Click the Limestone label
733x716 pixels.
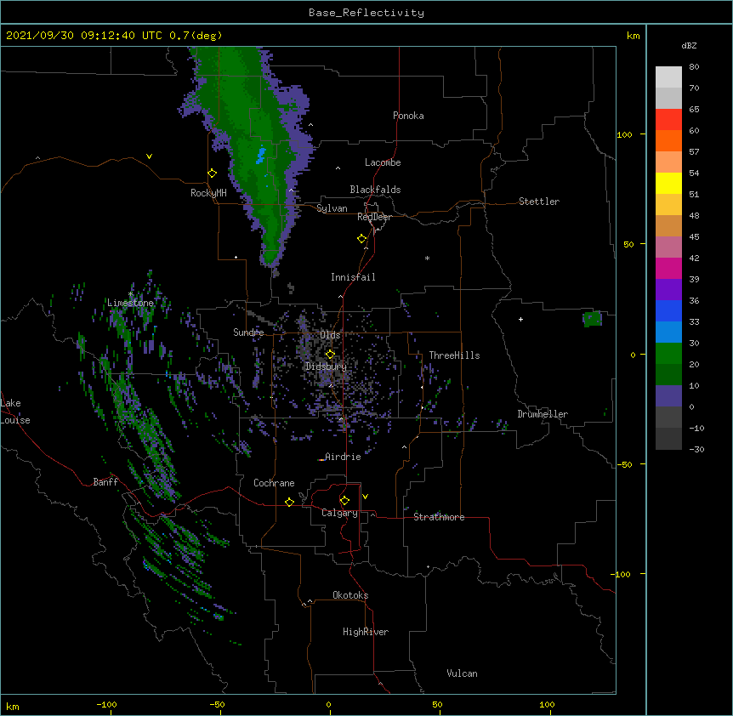click(x=130, y=303)
